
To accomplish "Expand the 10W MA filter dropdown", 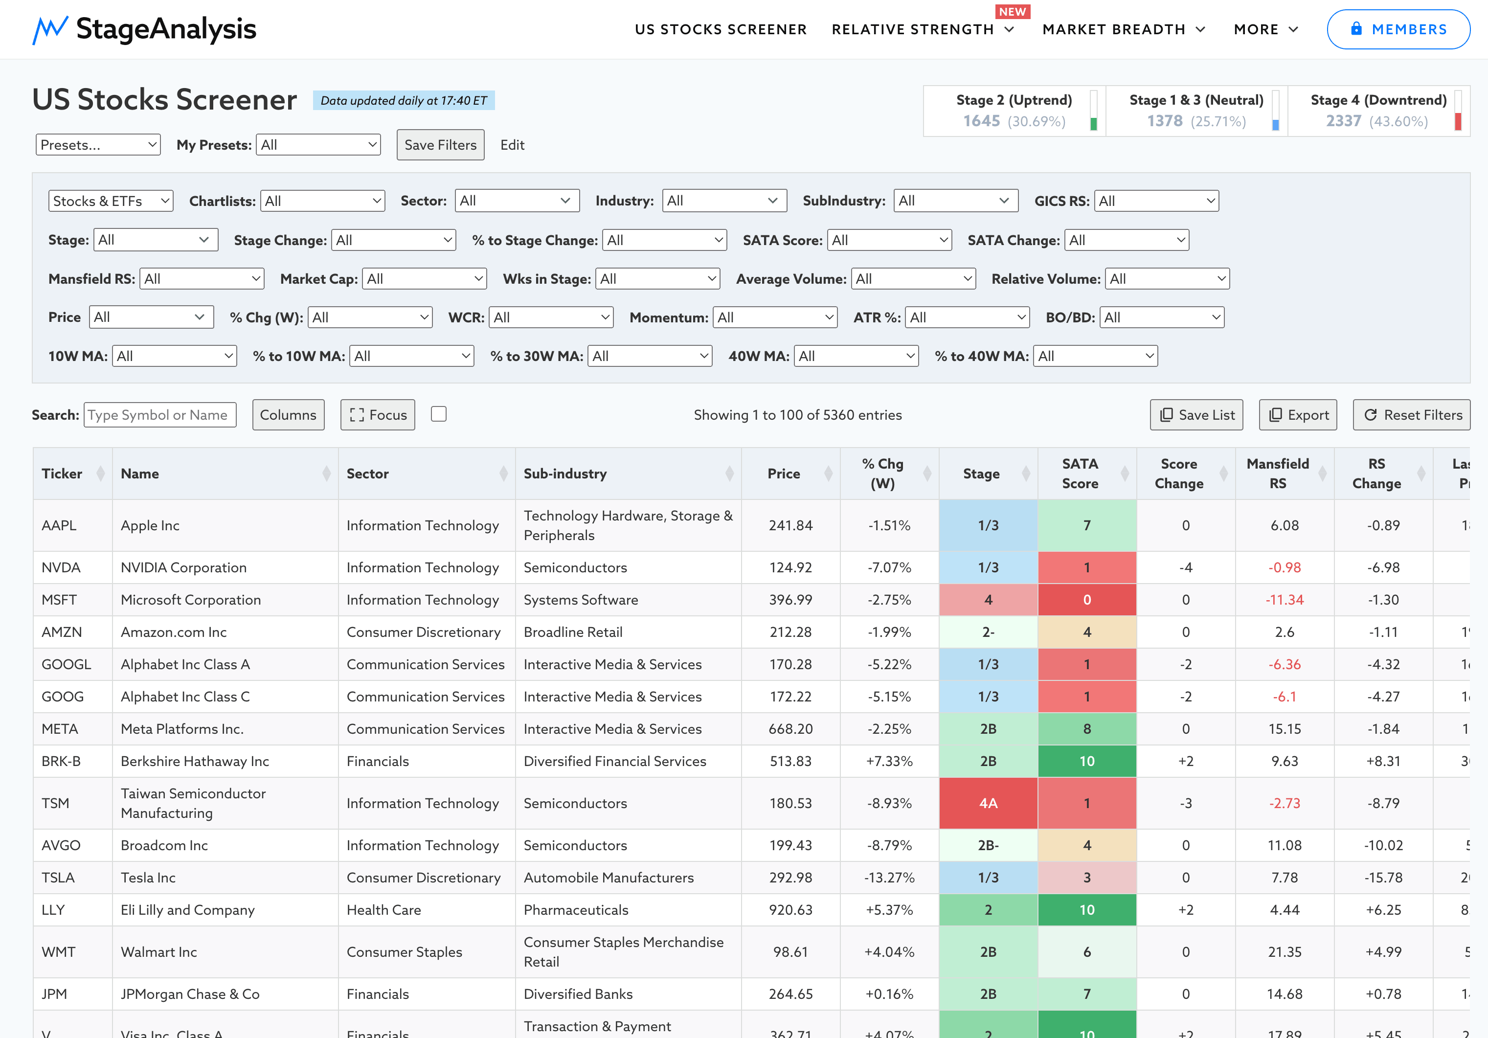I will pos(175,356).
